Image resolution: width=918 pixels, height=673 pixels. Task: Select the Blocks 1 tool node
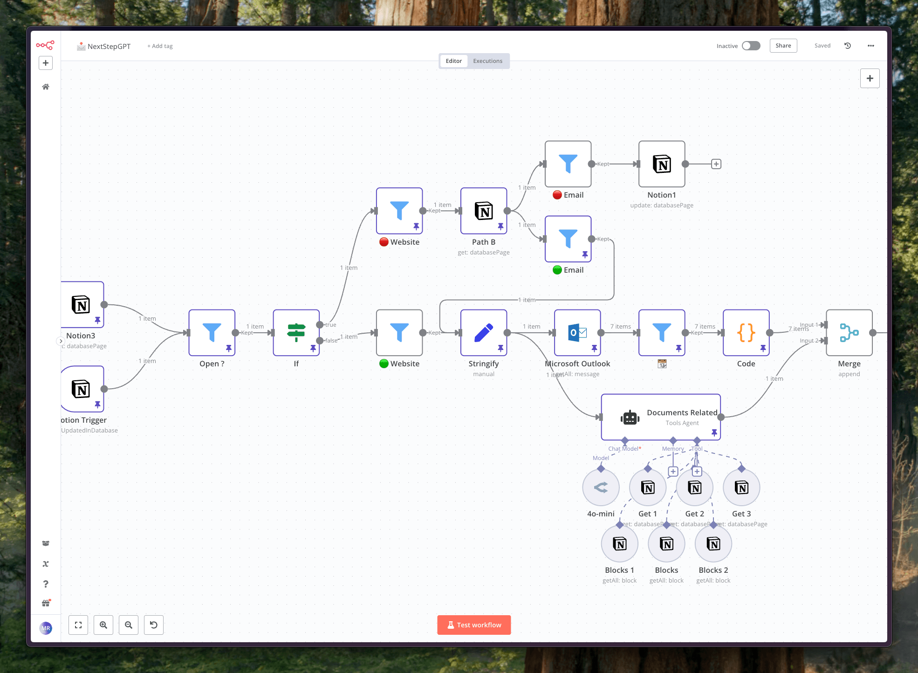coord(620,544)
